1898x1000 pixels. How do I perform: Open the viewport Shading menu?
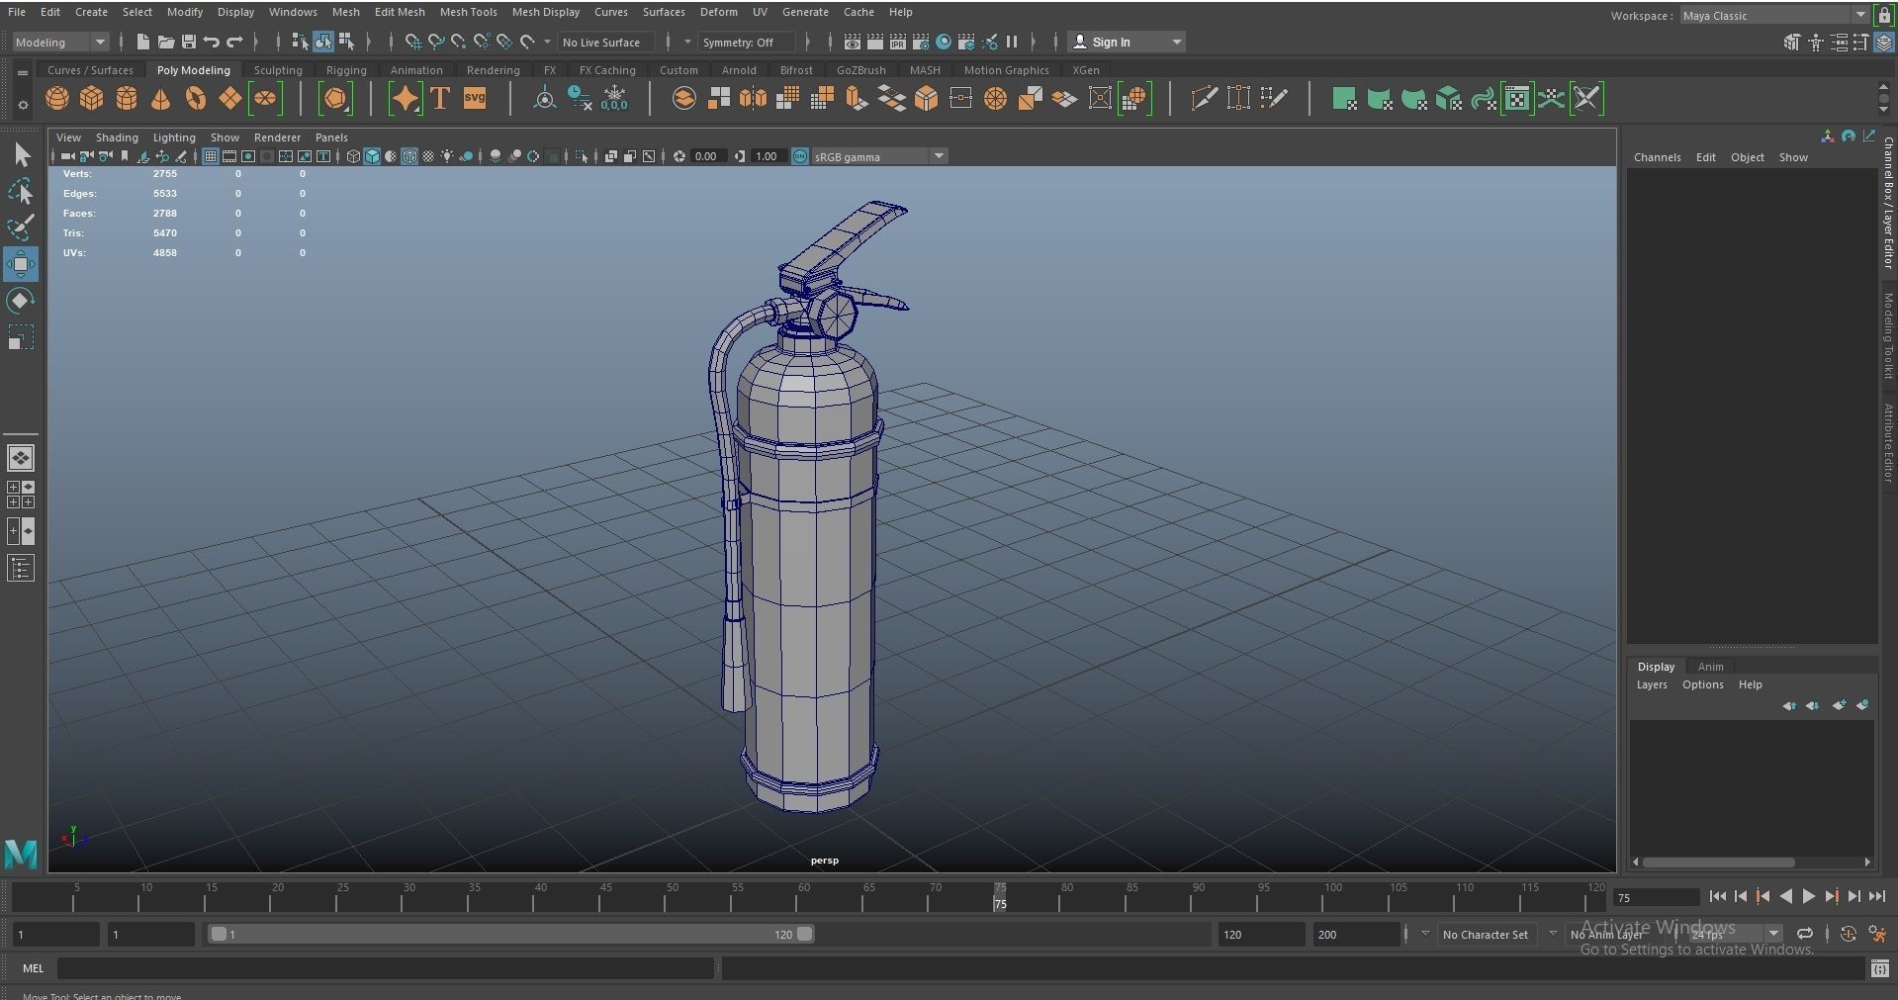coord(117,137)
